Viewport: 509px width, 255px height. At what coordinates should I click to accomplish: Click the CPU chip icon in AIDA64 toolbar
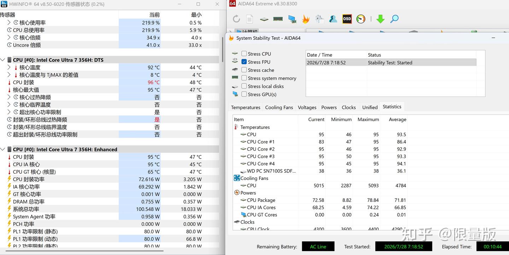(x=264, y=19)
